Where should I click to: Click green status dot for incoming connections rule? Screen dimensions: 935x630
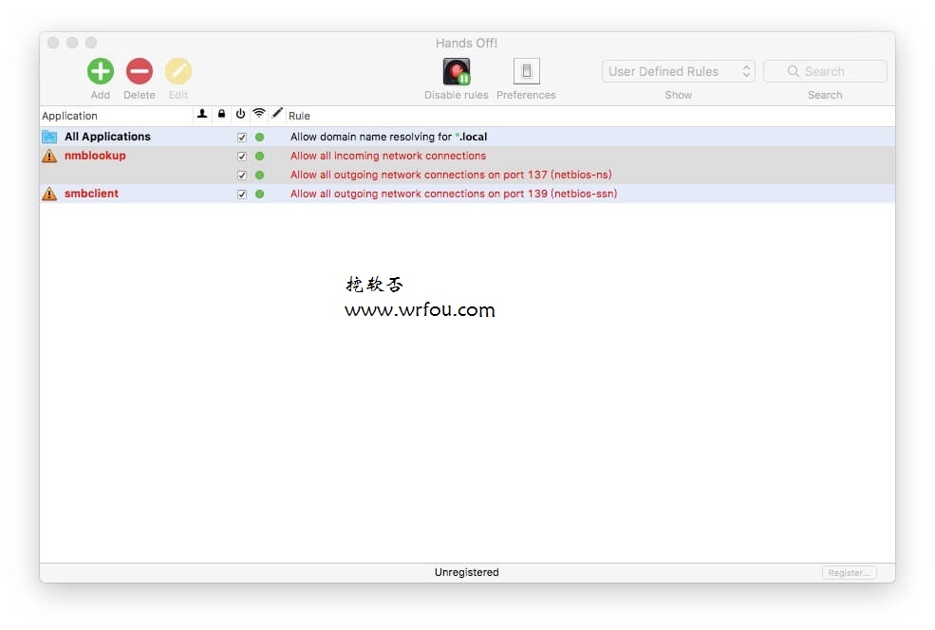(259, 157)
